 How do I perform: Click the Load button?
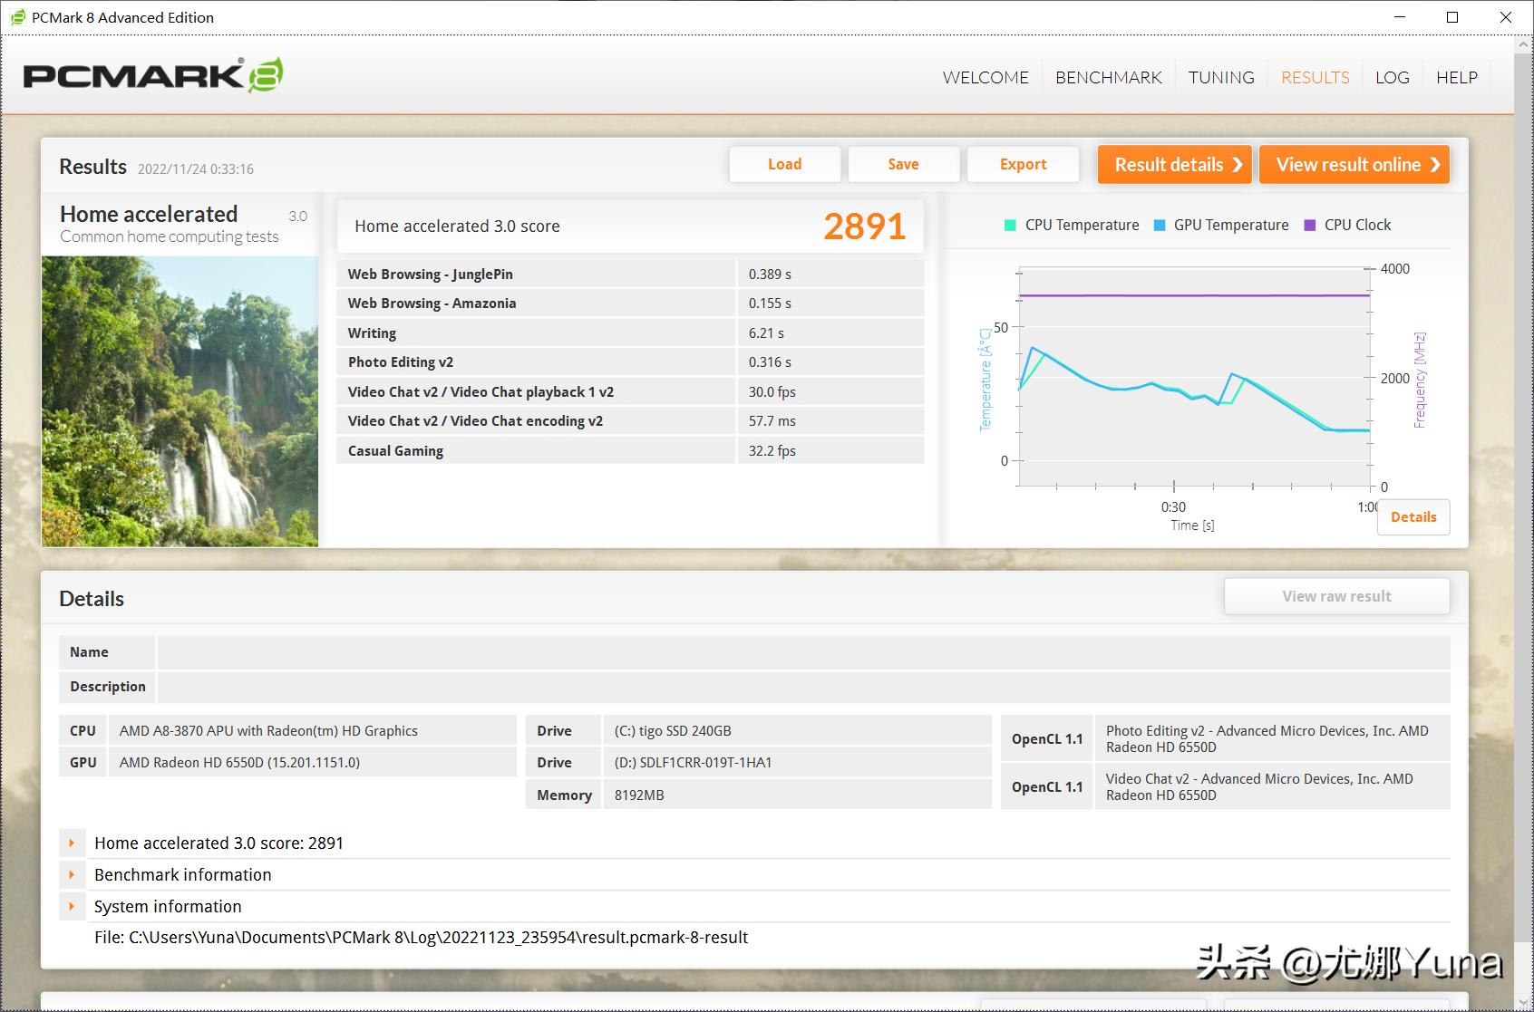tap(784, 164)
